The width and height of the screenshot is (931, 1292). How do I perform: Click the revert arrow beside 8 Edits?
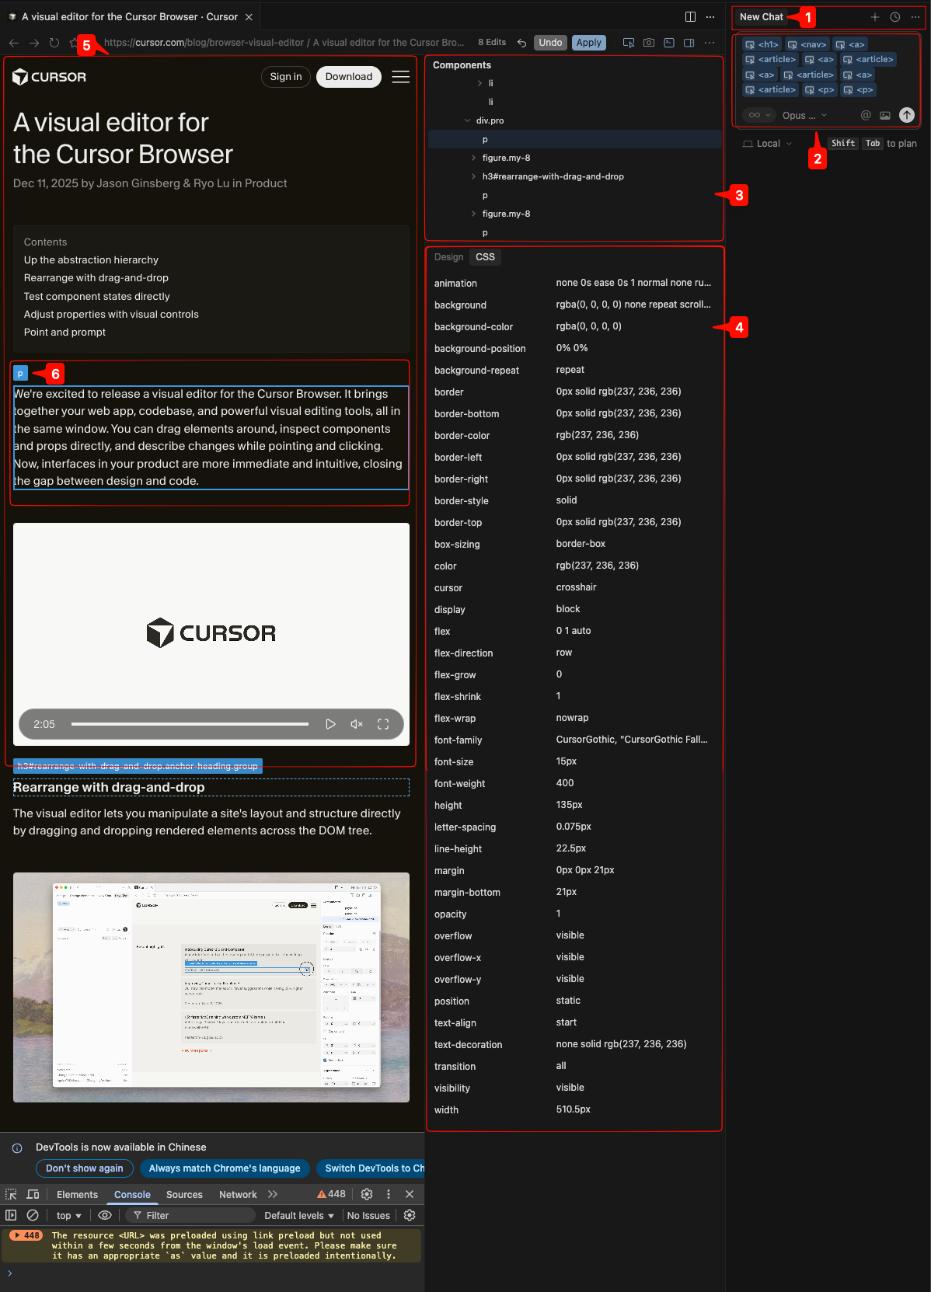522,43
